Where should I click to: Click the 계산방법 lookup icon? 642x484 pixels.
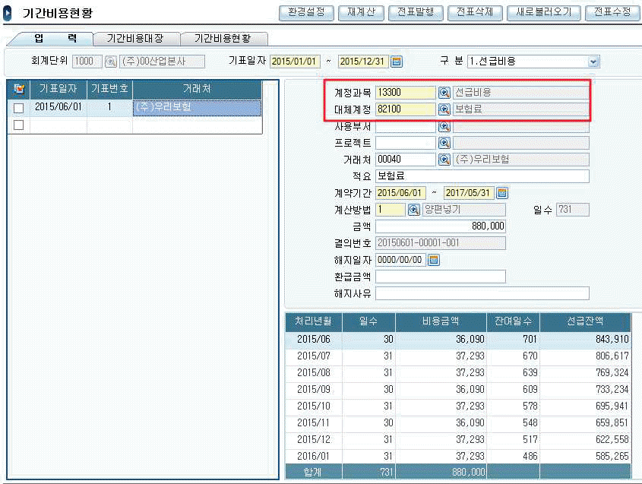click(x=414, y=210)
